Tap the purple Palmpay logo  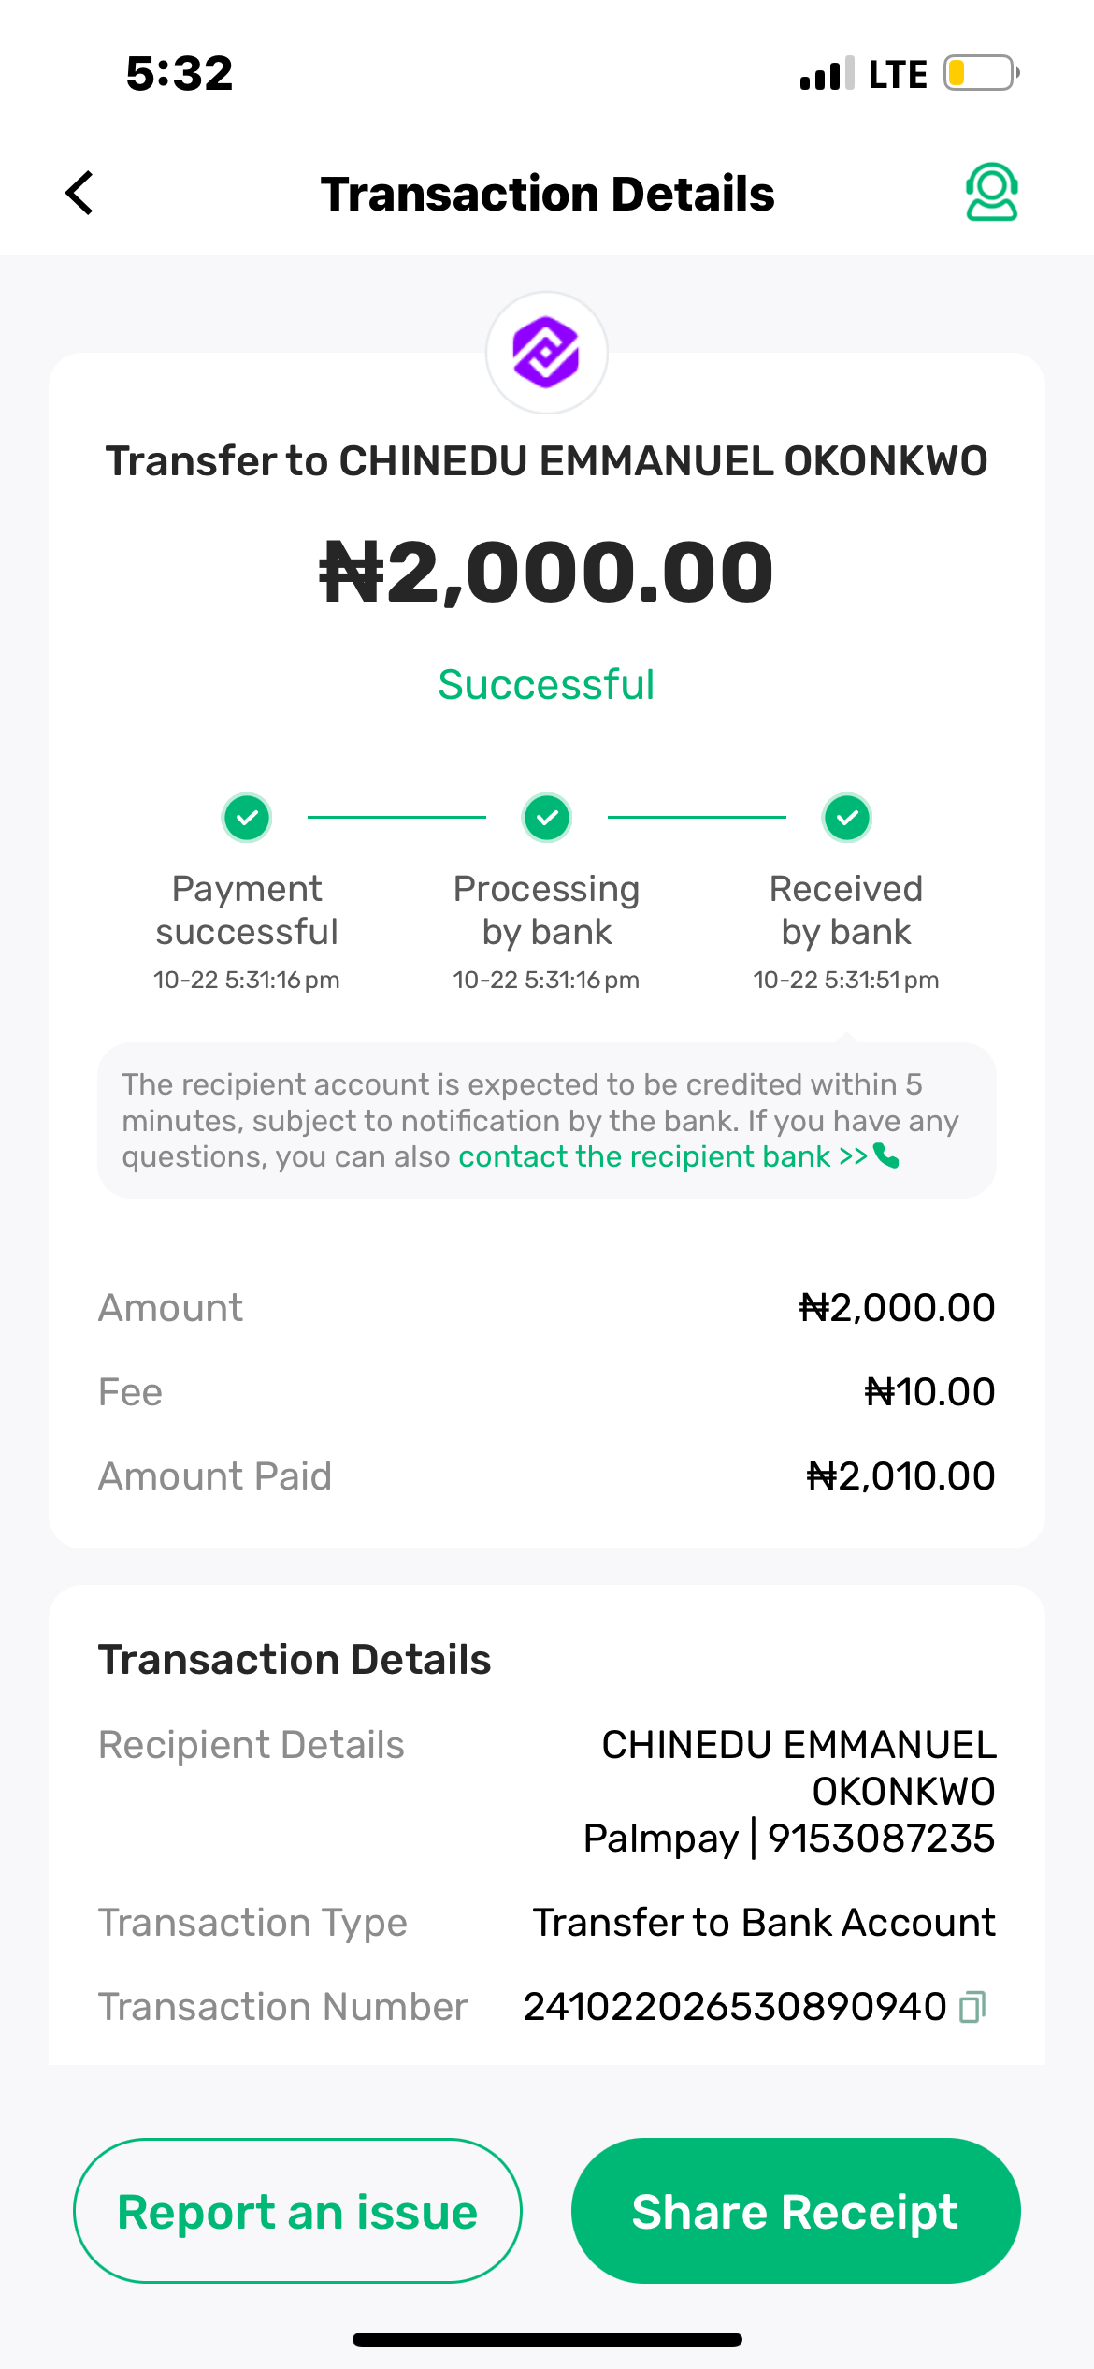click(x=547, y=353)
